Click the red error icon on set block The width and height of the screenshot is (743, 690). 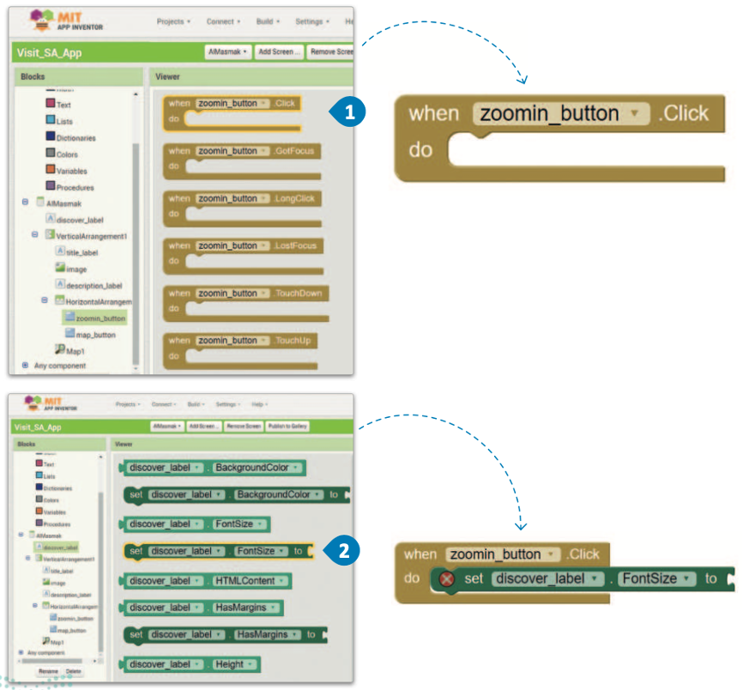447,579
